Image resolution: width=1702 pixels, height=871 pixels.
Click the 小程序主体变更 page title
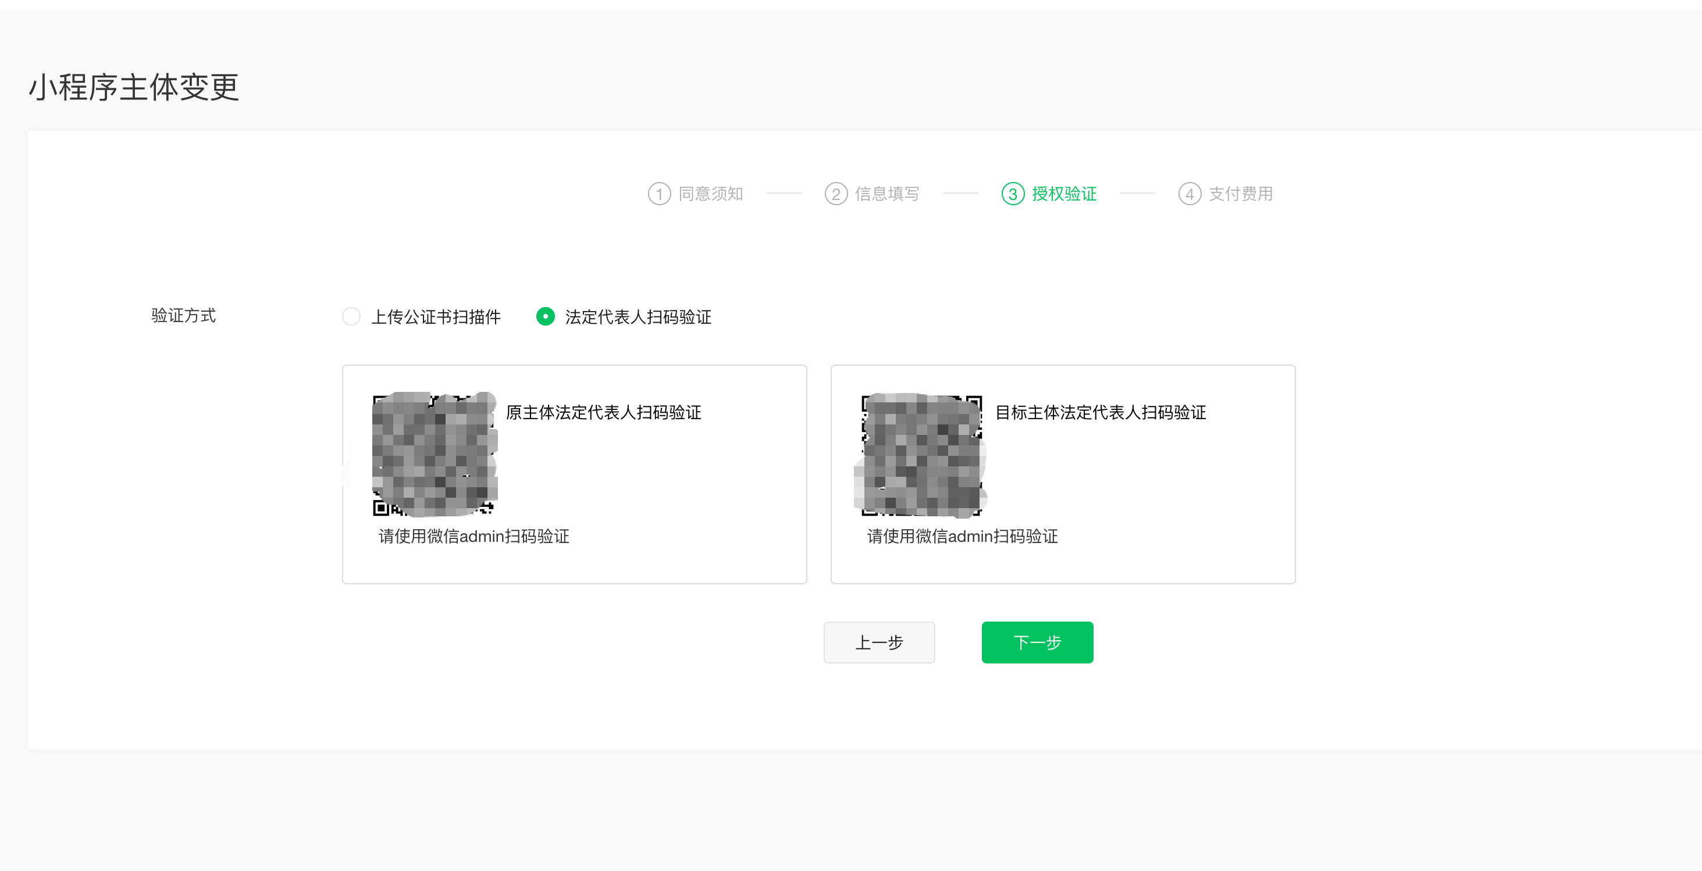[133, 87]
